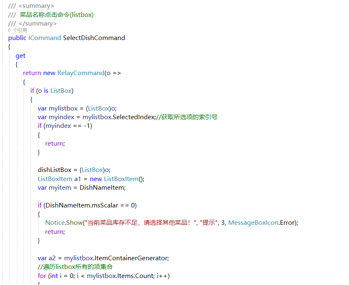Click the '0 个引用' references CodeLens link
This screenshot has width=349, height=285.
(x=18, y=30)
